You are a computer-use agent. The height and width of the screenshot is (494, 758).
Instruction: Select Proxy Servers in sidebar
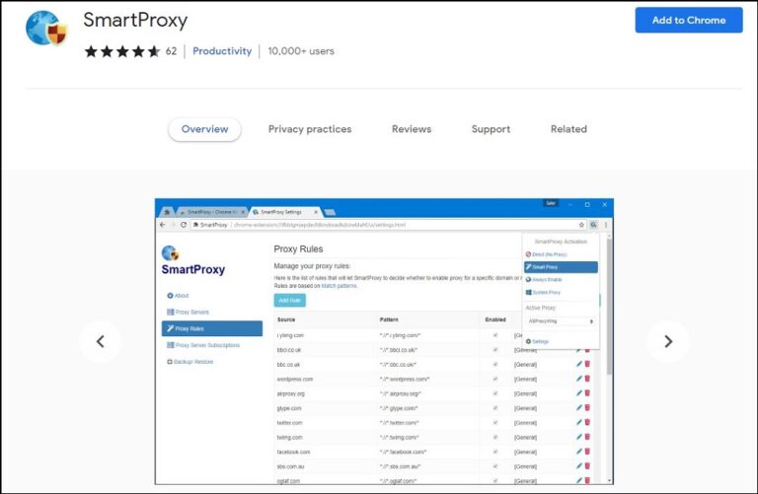[192, 312]
